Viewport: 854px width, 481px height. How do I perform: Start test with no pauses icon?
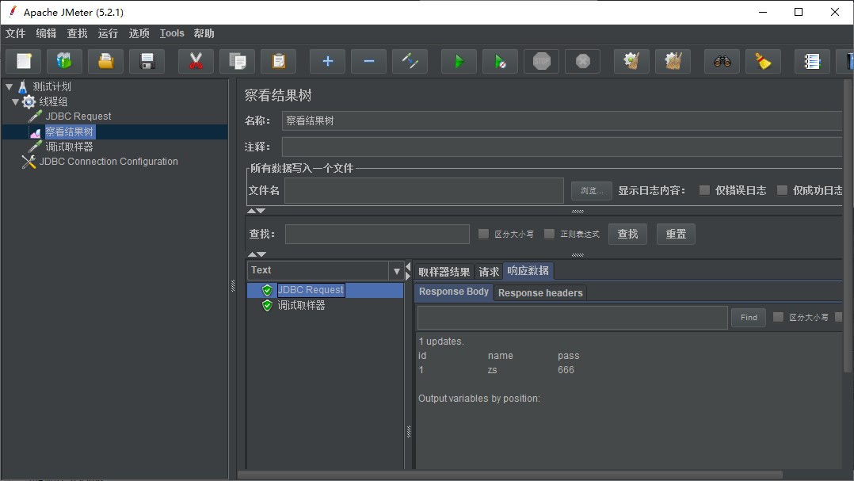(500, 61)
